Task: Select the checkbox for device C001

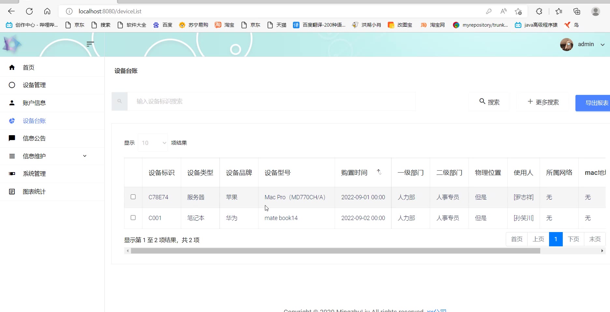Action: (x=133, y=218)
